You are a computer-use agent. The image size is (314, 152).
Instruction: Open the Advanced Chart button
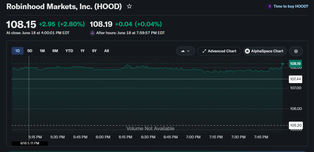[x=219, y=51]
